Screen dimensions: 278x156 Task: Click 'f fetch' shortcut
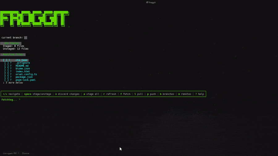[125, 94]
